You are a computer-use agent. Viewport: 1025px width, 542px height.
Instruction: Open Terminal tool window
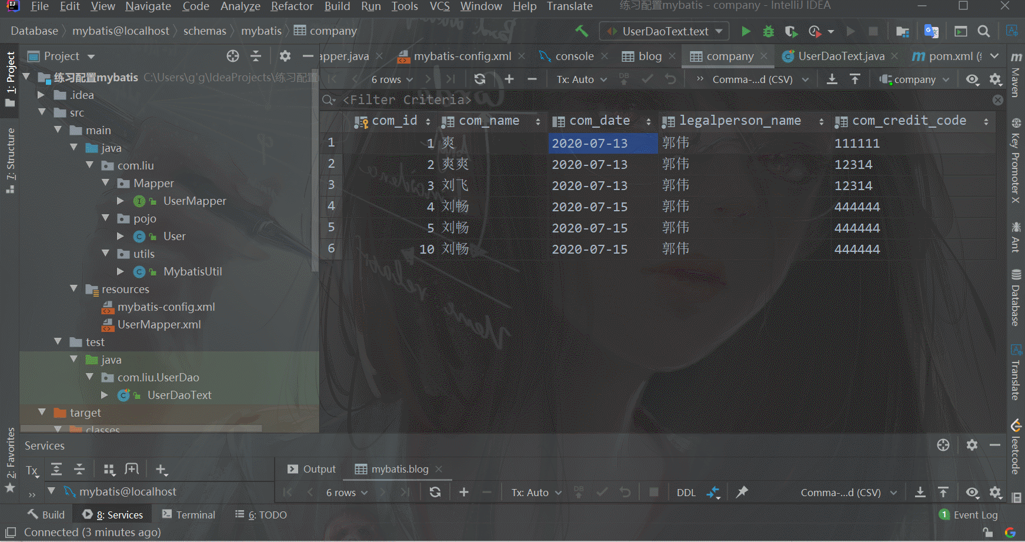[x=189, y=515]
